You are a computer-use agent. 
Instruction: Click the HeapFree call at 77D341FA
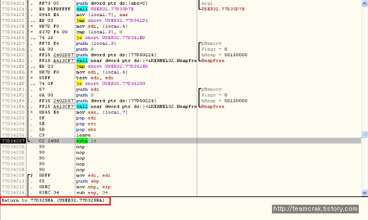click(136, 106)
